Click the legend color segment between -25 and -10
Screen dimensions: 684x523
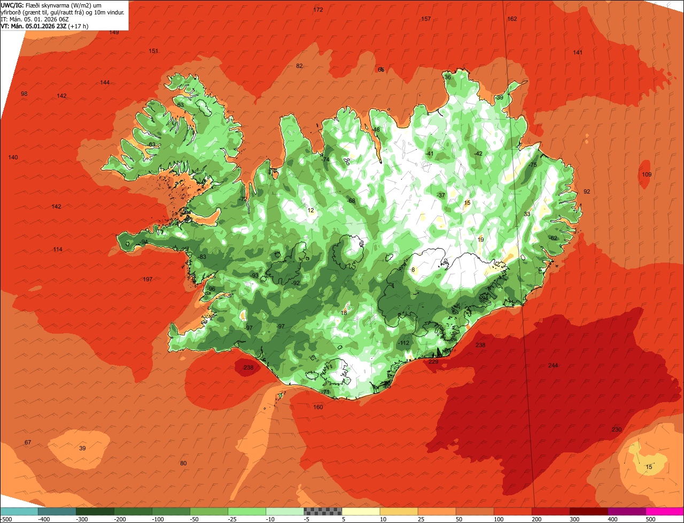click(x=247, y=511)
